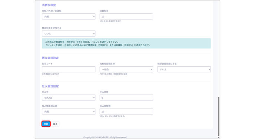Click the scrollbar down arrow
The width and height of the screenshot is (255, 139).
pyautogui.click(x=219, y=138)
